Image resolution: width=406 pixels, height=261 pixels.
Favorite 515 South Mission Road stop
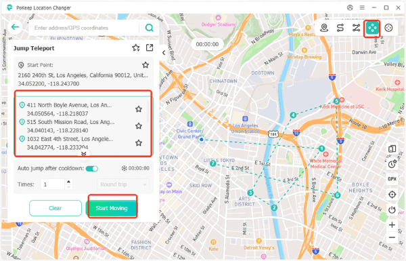pos(139,126)
